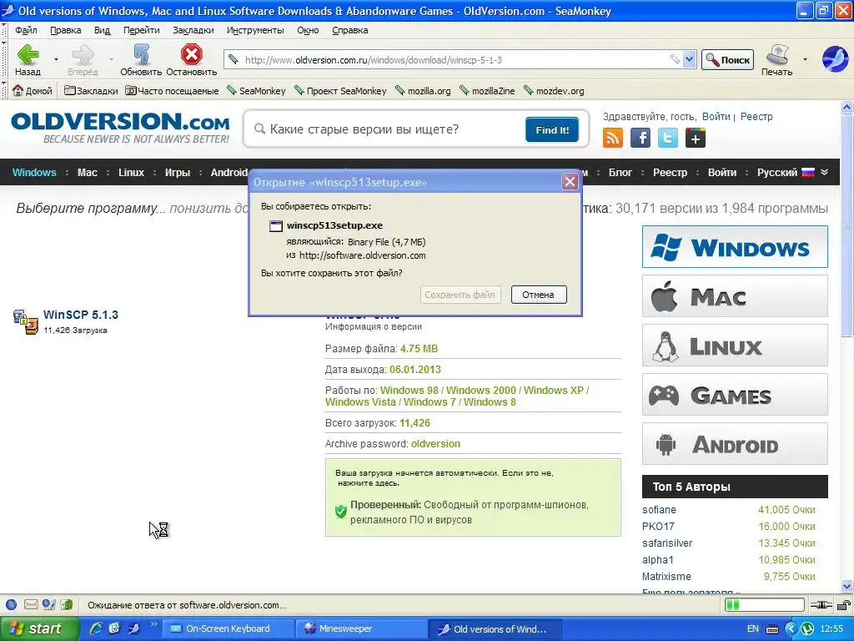Click the Find It! search button
Image resolution: width=854 pixels, height=641 pixels.
pos(552,129)
